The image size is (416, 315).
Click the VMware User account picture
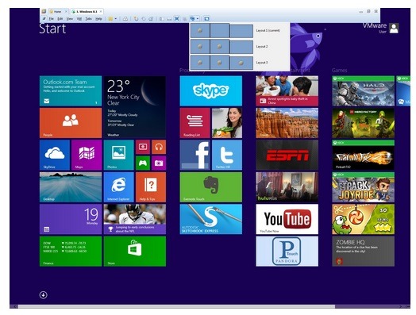click(394, 28)
